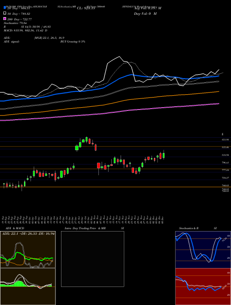Click the 851.96 price axis label
This screenshot has width=231, height=305.
pyautogui.click(x=225, y=140)
